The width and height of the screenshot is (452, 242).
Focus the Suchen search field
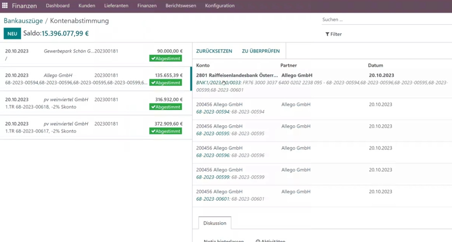pos(386,19)
